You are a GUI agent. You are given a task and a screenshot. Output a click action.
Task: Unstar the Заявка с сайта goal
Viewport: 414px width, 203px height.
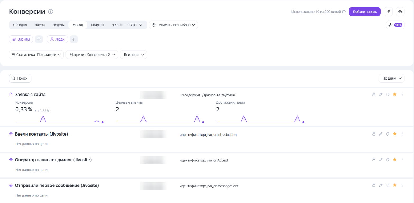click(x=395, y=95)
